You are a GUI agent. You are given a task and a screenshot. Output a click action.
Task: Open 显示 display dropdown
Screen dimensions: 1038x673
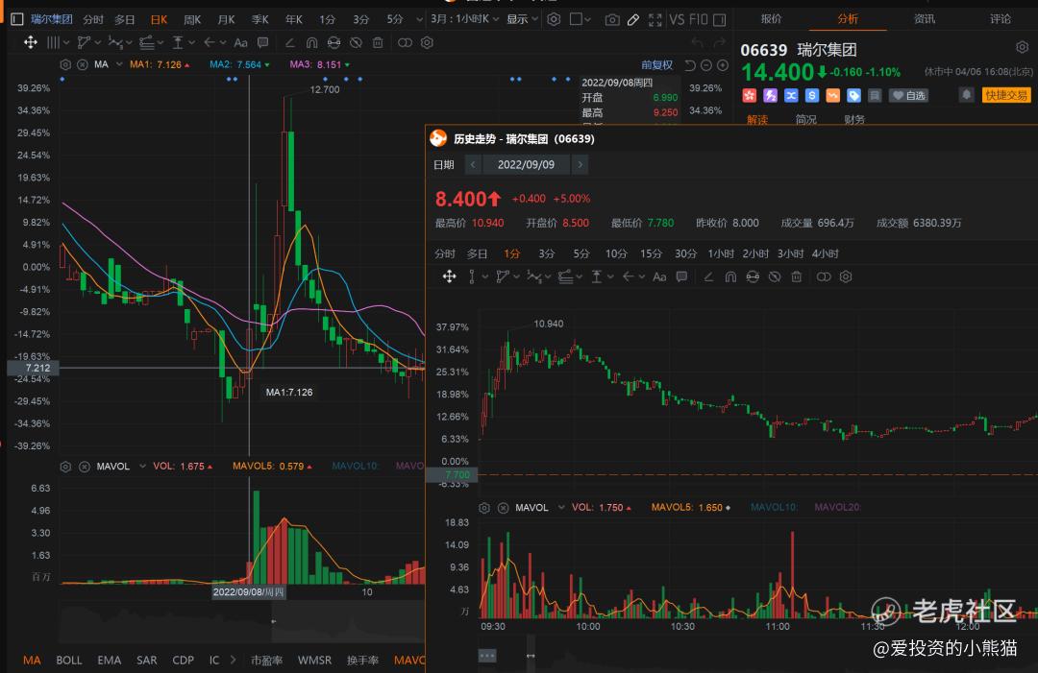coord(522,19)
